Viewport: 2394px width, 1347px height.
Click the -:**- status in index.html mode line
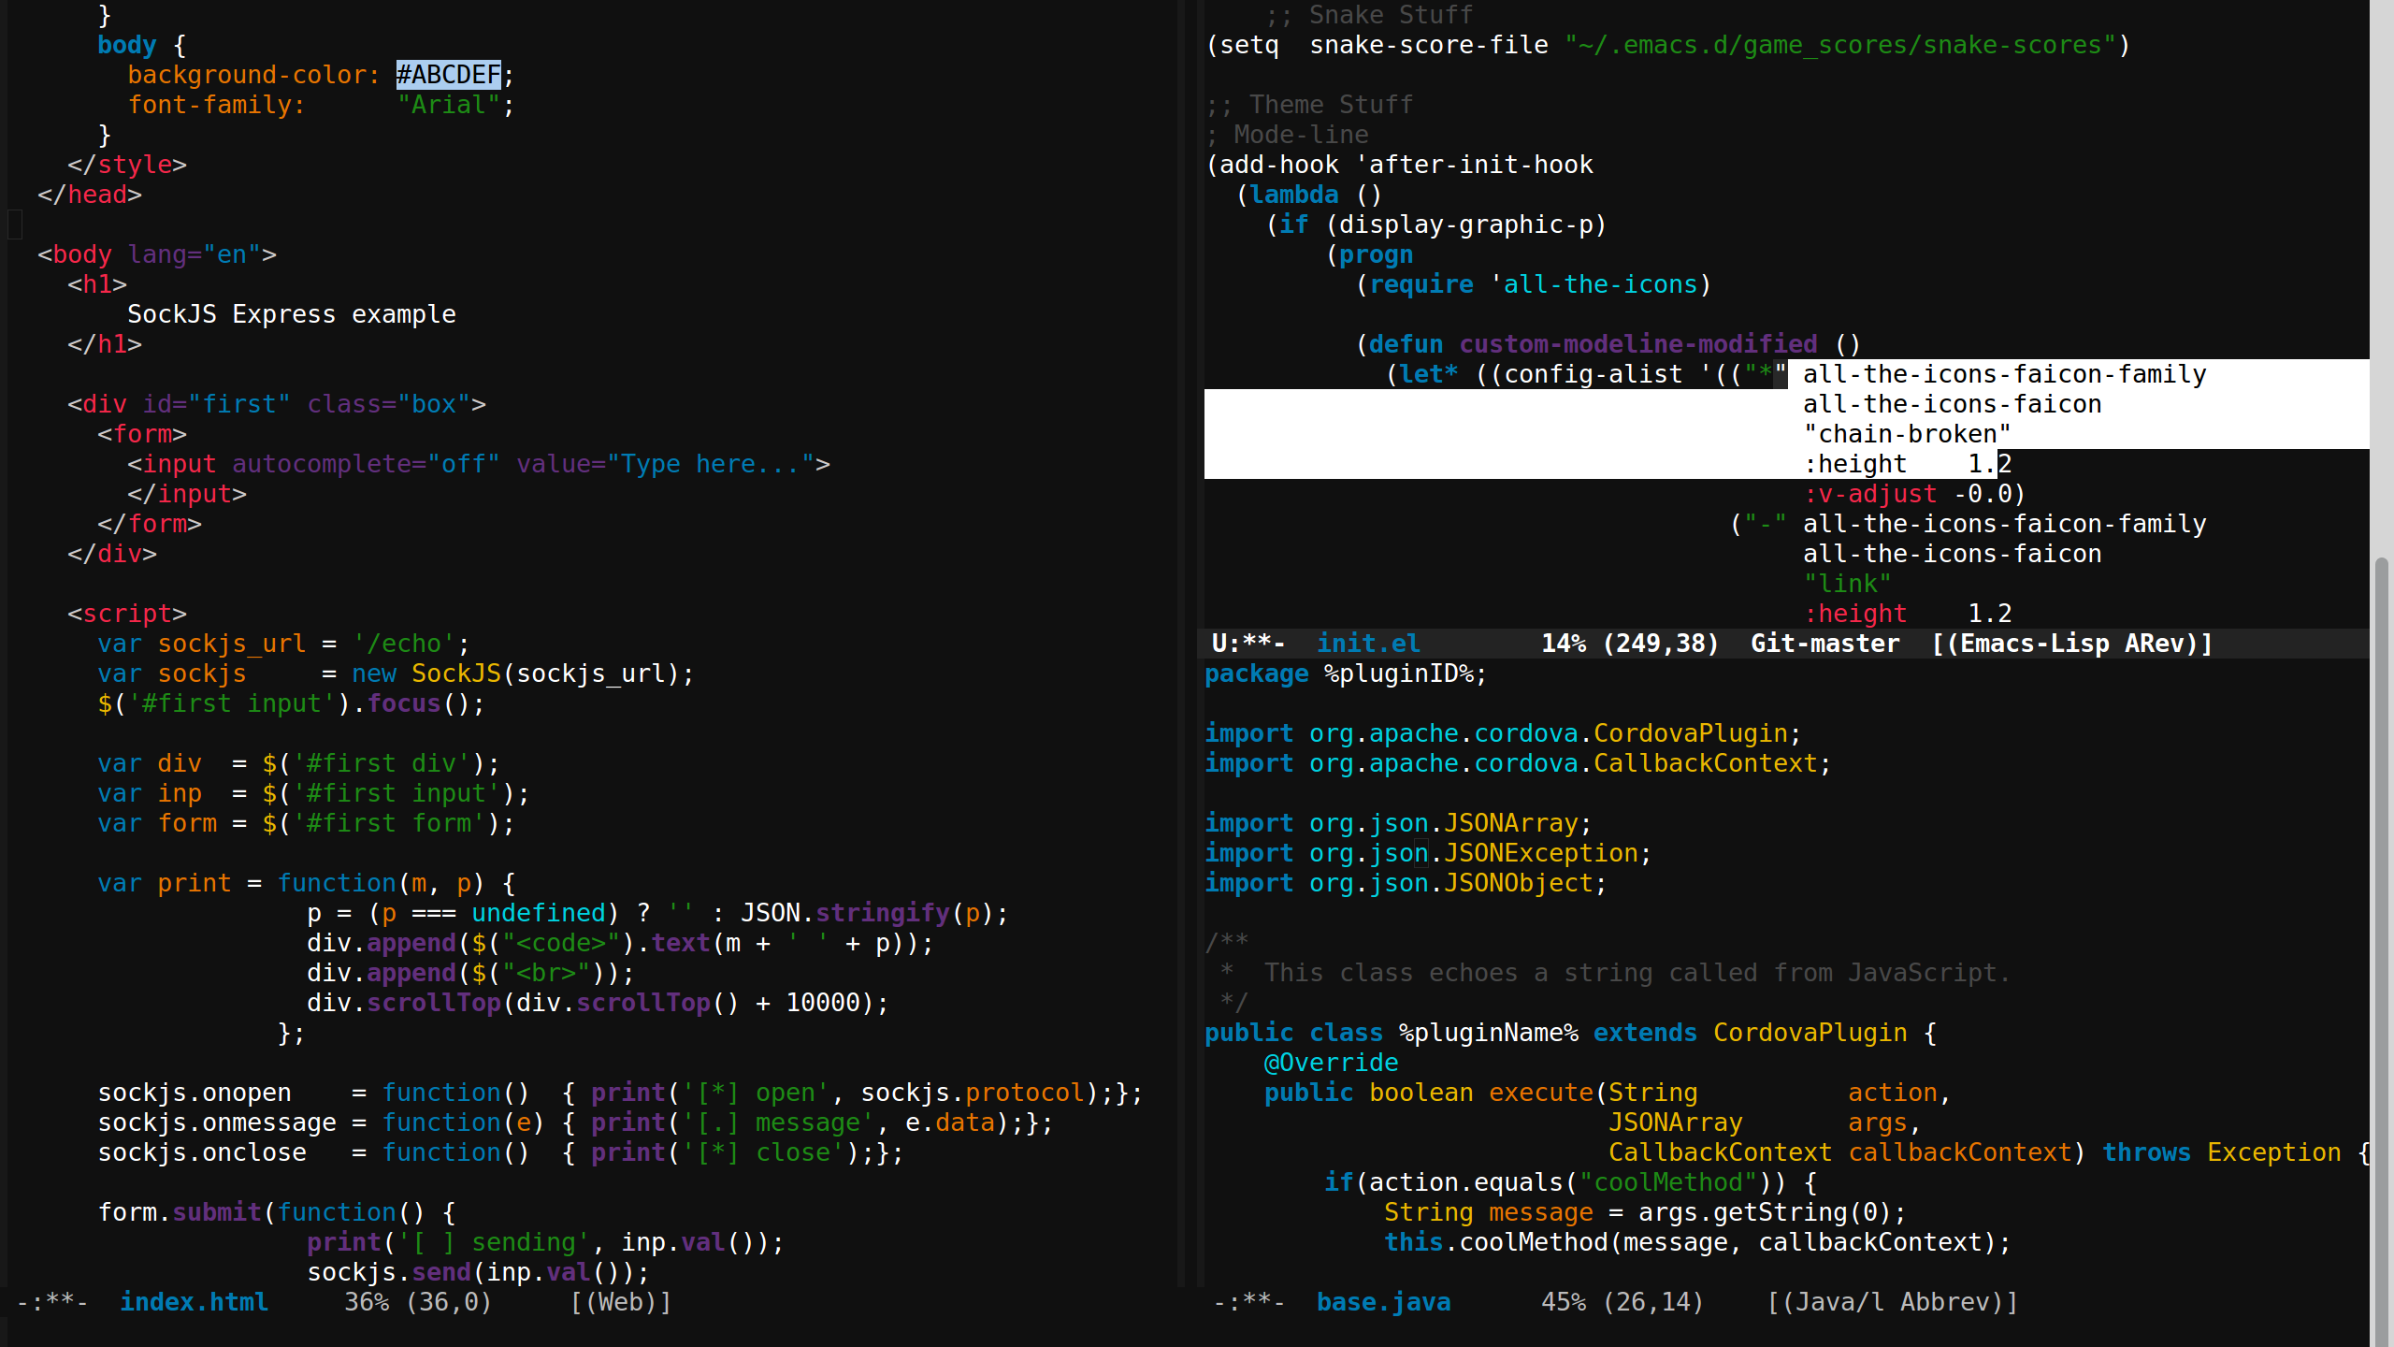pos(52,1301)
